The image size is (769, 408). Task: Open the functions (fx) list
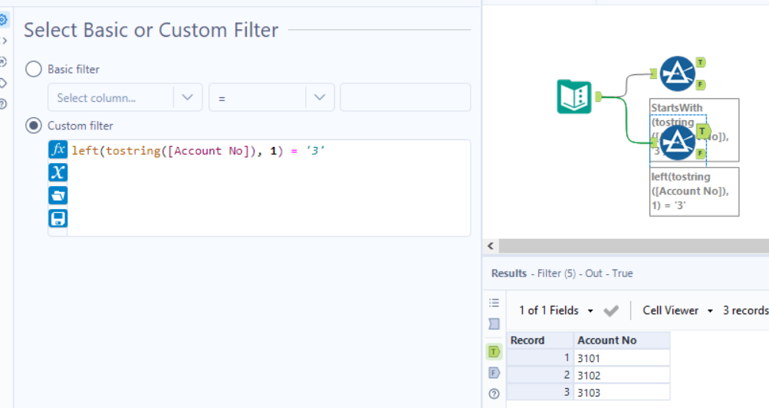[x=58, y=150]
